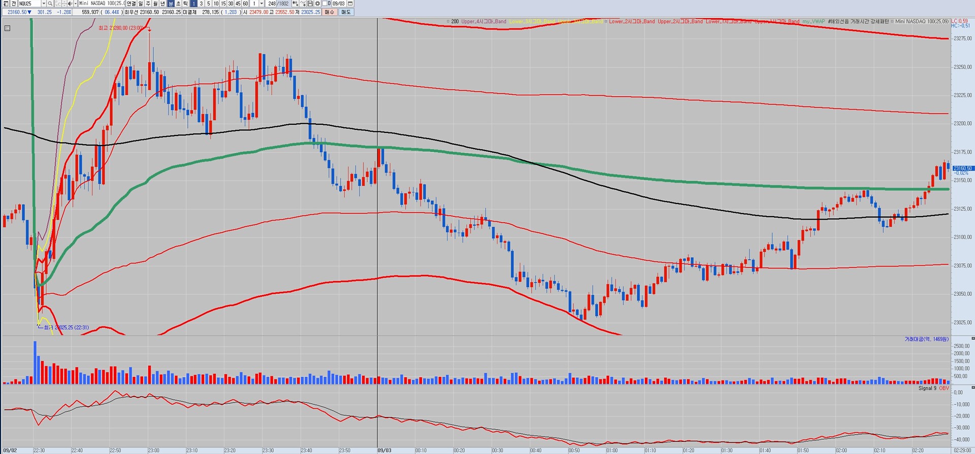Click the 매수 buy button
The width and height of the screenshot is (975, 454).
pos(330,12)
